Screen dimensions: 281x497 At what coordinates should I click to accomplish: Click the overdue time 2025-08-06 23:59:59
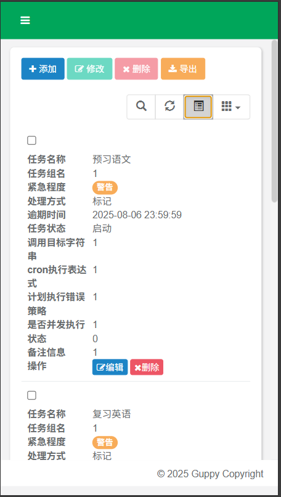[137, 215]
